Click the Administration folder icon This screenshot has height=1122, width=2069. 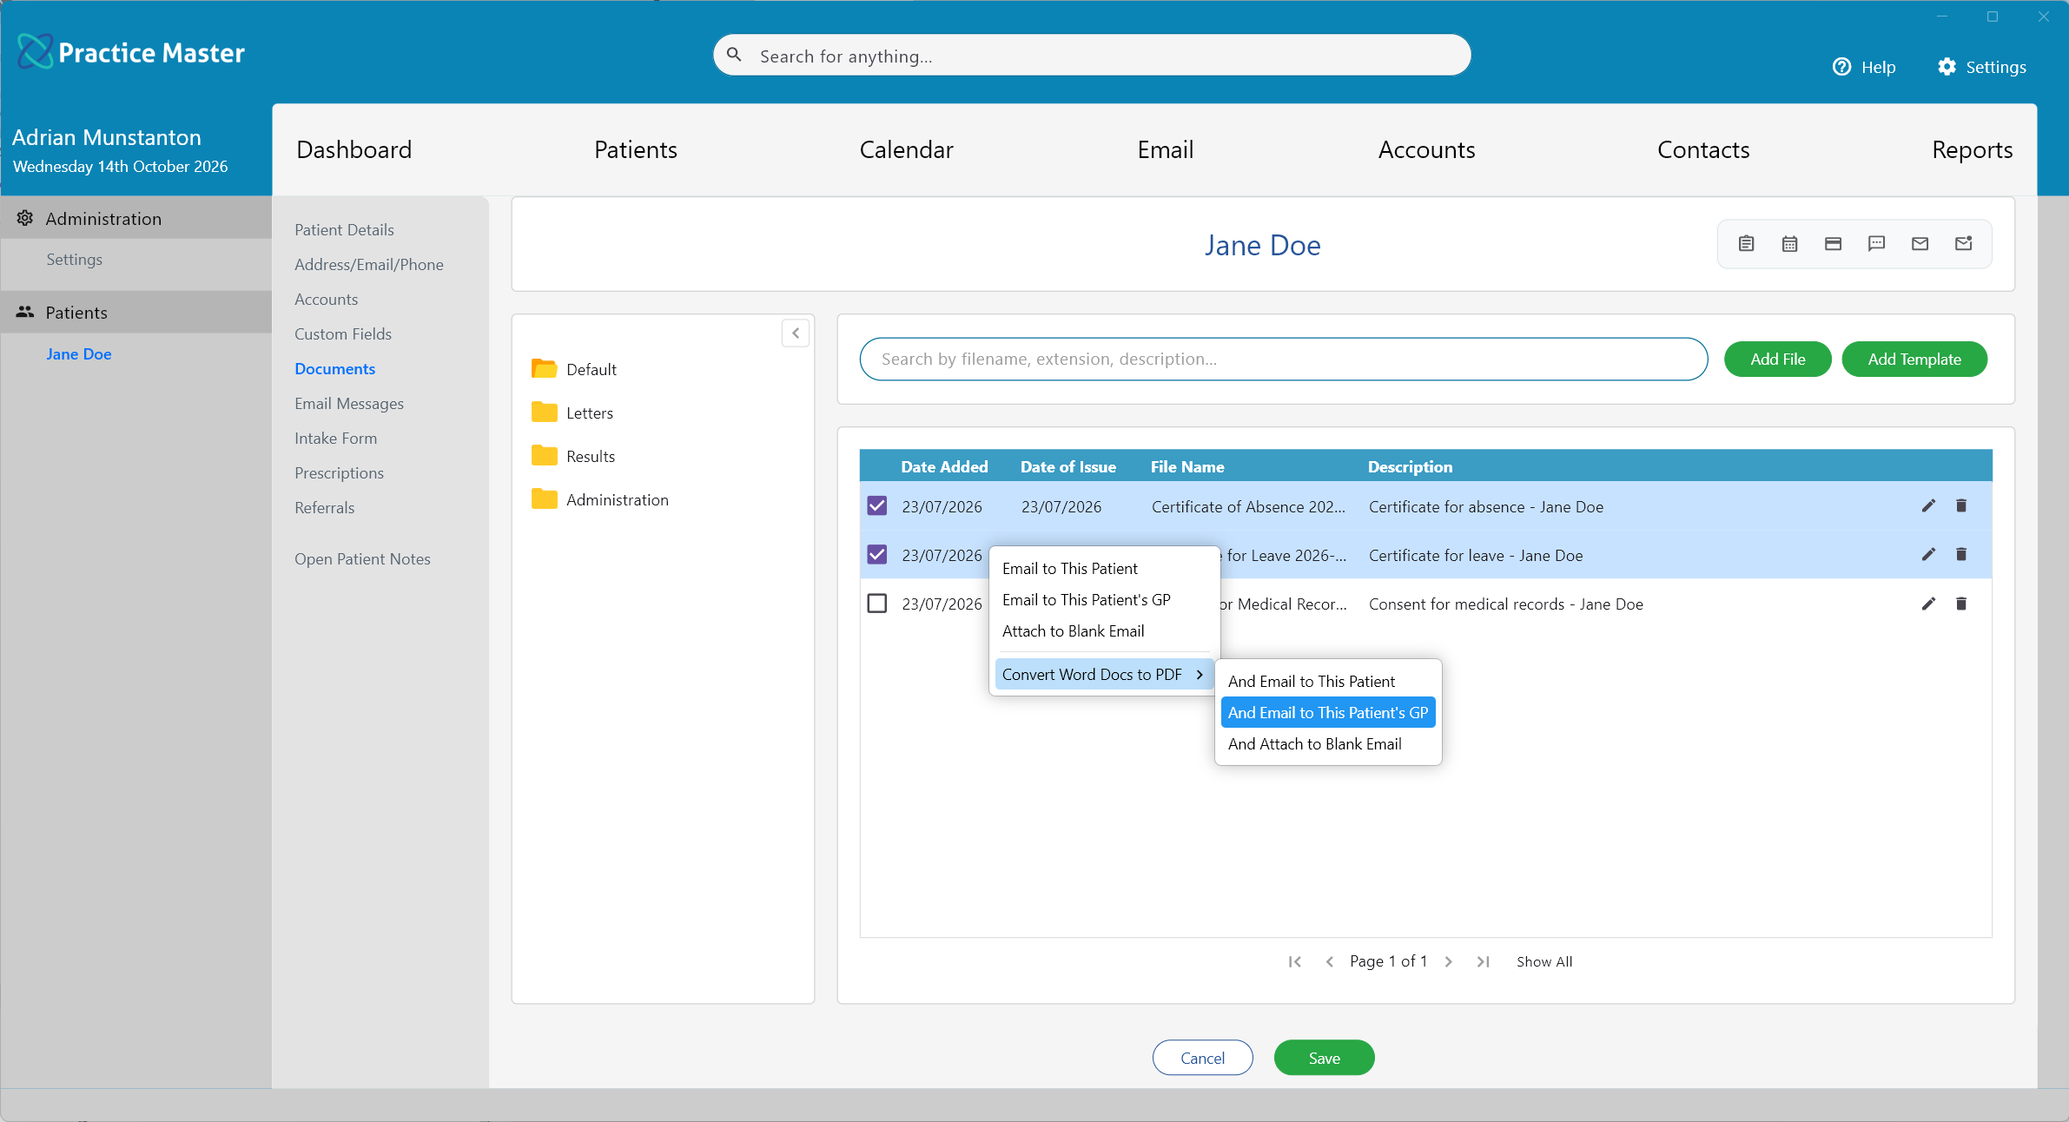point(545,499)
